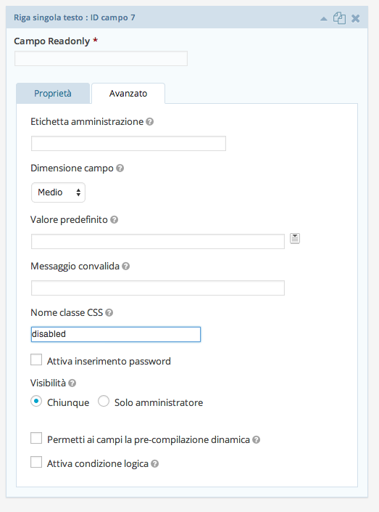
Task: Delete the field using the X icon
Action: tap(356, 19)
